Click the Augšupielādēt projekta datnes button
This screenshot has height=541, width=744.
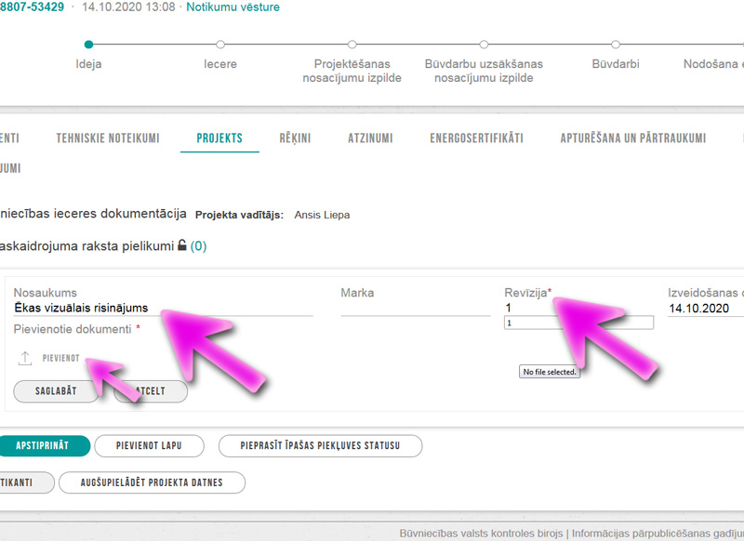click(x=153, y=482)
